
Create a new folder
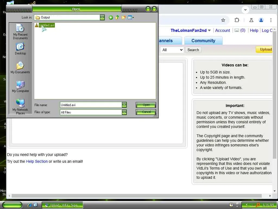(124, 17)
